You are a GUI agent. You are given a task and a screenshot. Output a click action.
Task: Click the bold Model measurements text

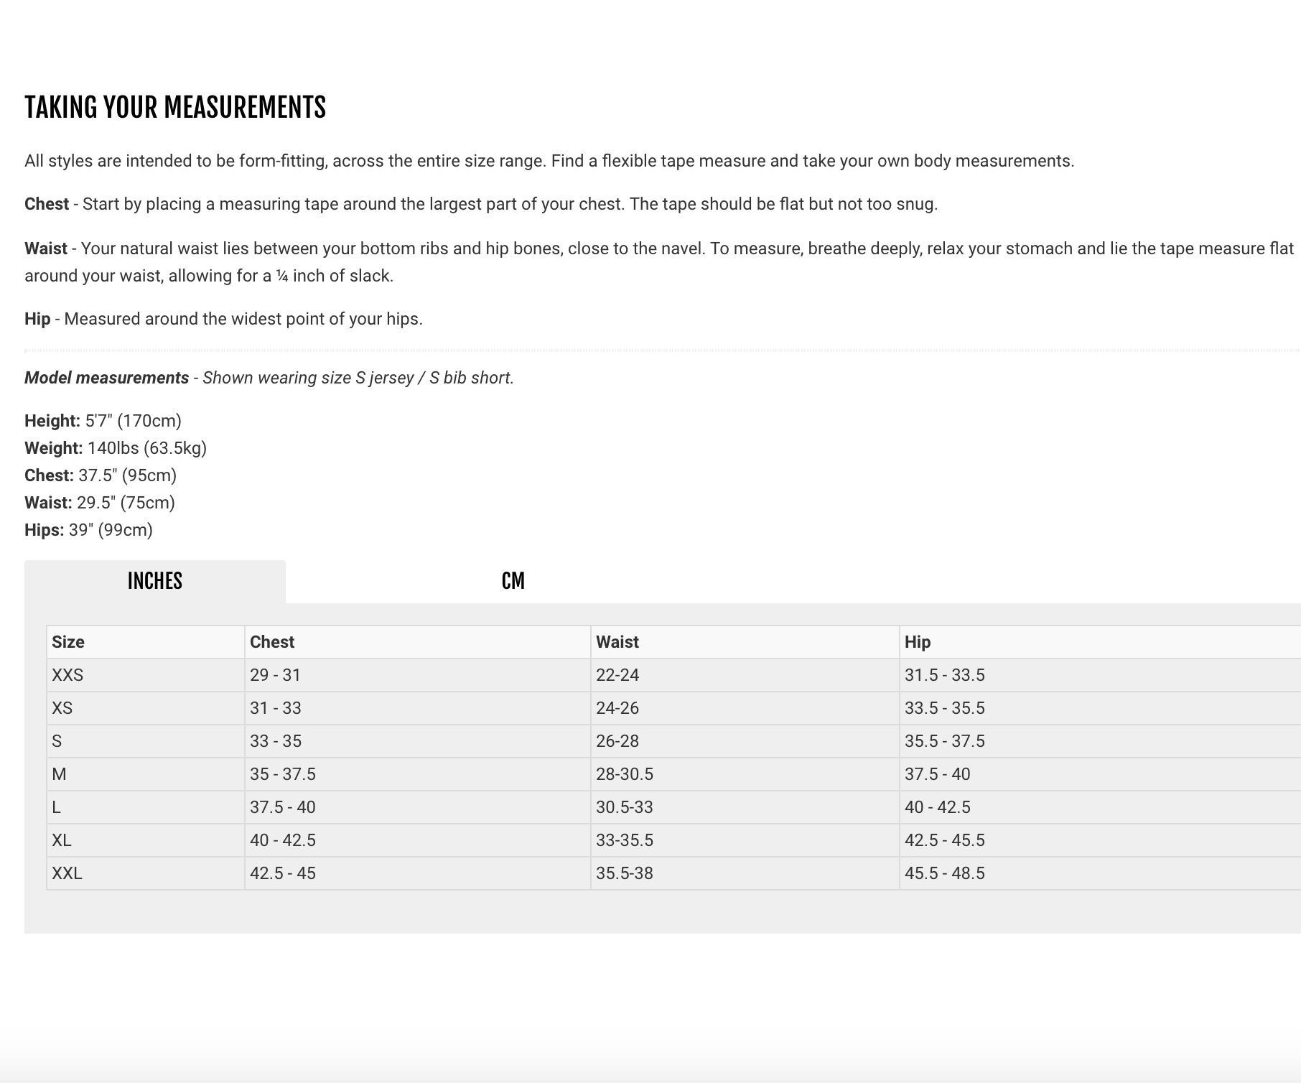(x=107, y=378)
